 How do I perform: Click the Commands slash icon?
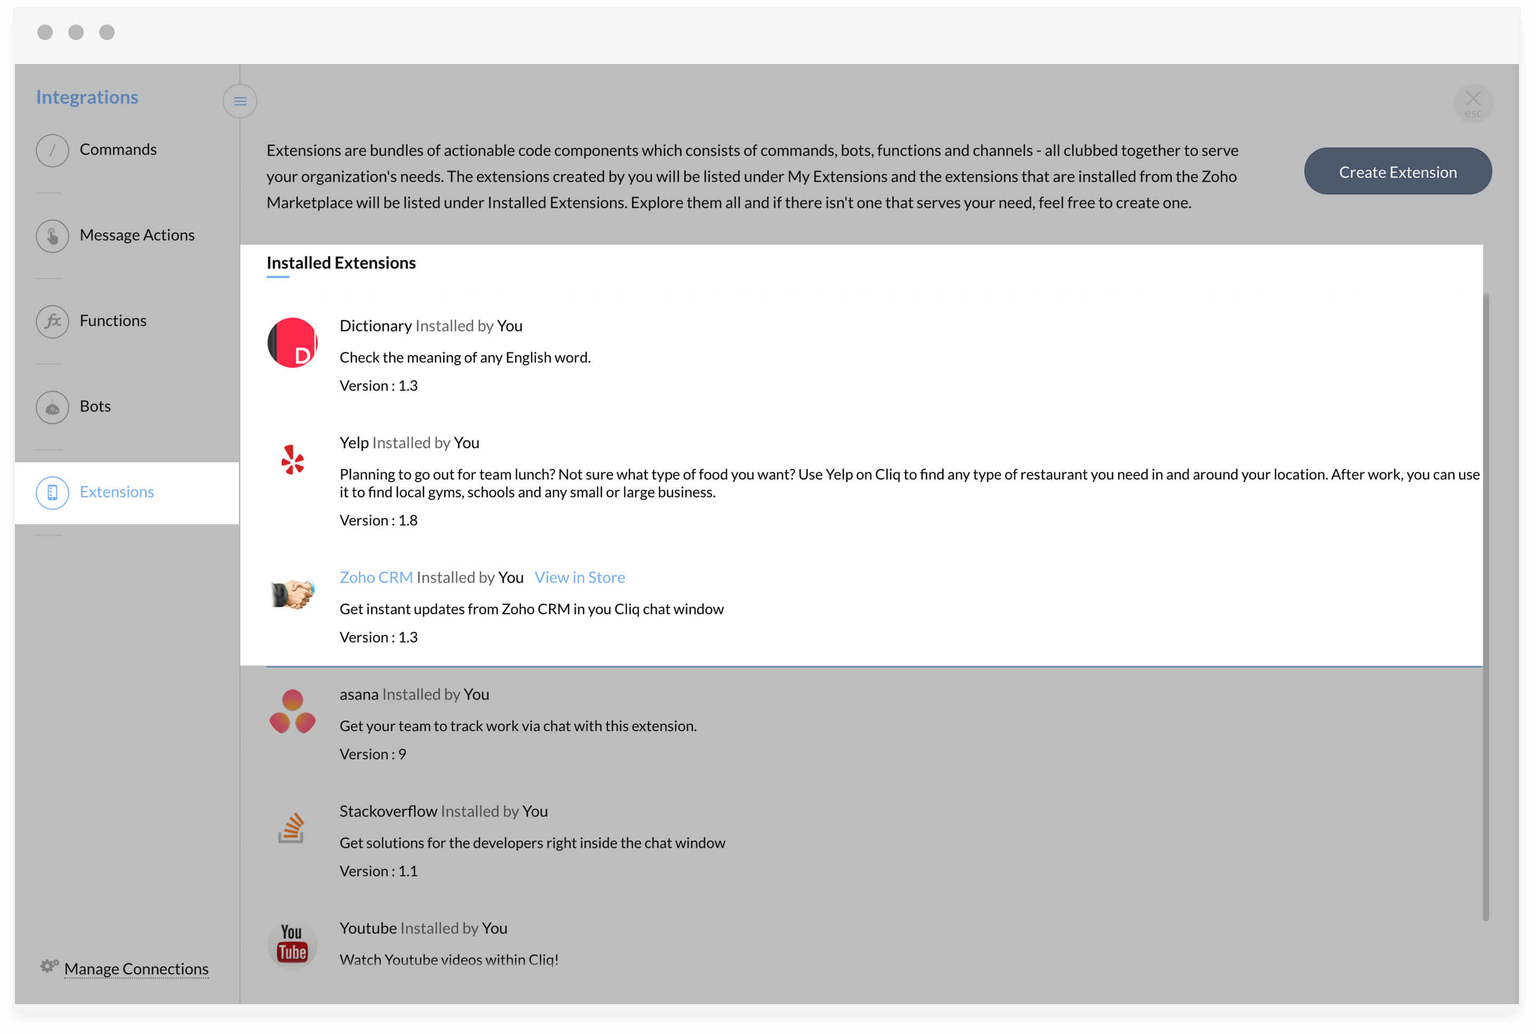(52, 150)
